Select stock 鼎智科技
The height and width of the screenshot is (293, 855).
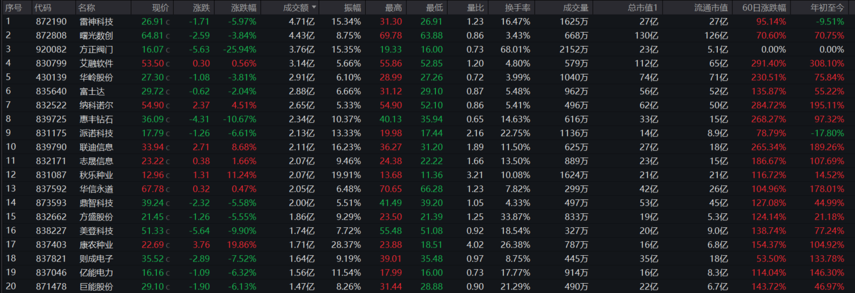pyautogui.click(x=96, y=203)
